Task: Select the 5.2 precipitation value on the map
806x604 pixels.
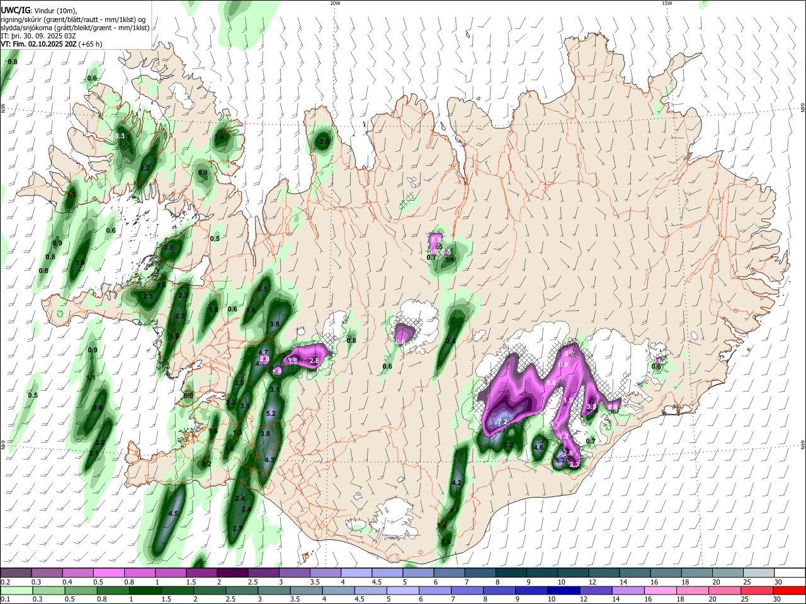Action: tap(271, 413)
